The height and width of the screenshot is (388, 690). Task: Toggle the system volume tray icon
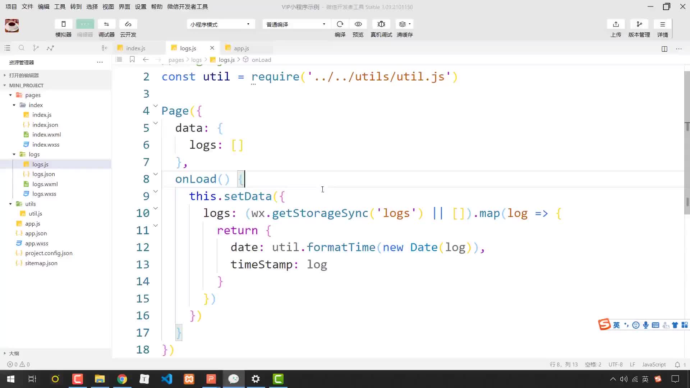(624, 379)
